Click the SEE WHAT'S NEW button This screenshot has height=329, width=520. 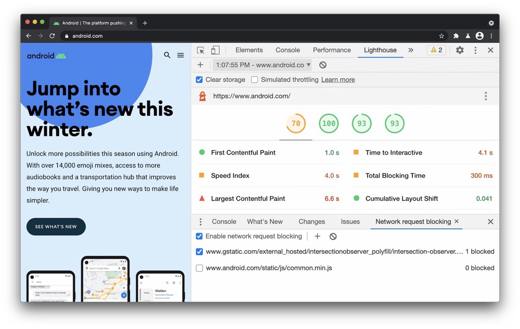(56, 227)
